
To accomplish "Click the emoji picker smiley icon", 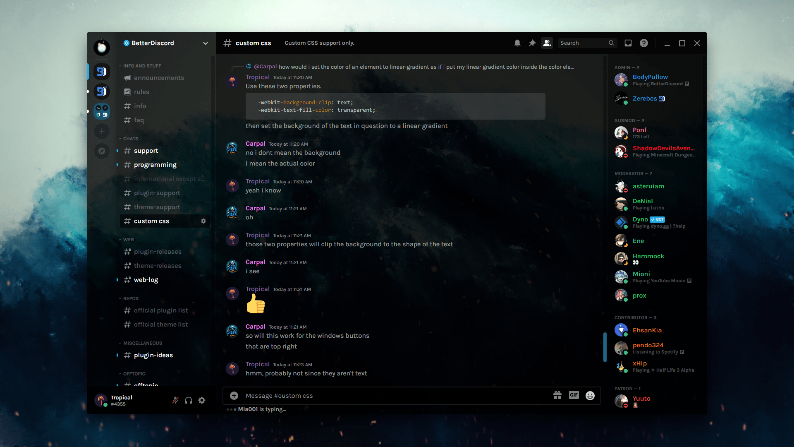I will tap(590, 395).
